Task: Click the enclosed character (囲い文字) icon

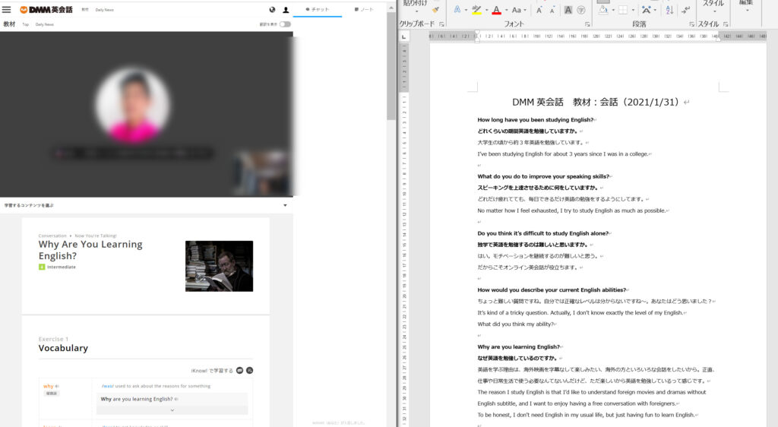Action: tap(581, 10)
